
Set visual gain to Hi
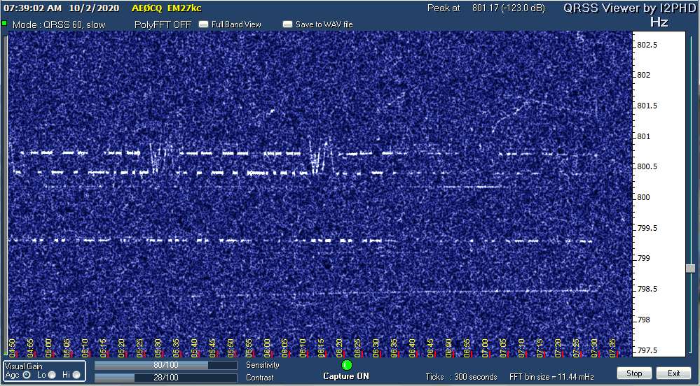[x=76, y=375]
